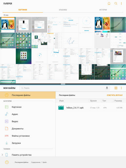This screenshot has width=126, height=168.
Task: Tap the Gallery search magnifier icon
Action: click(116, 3)
